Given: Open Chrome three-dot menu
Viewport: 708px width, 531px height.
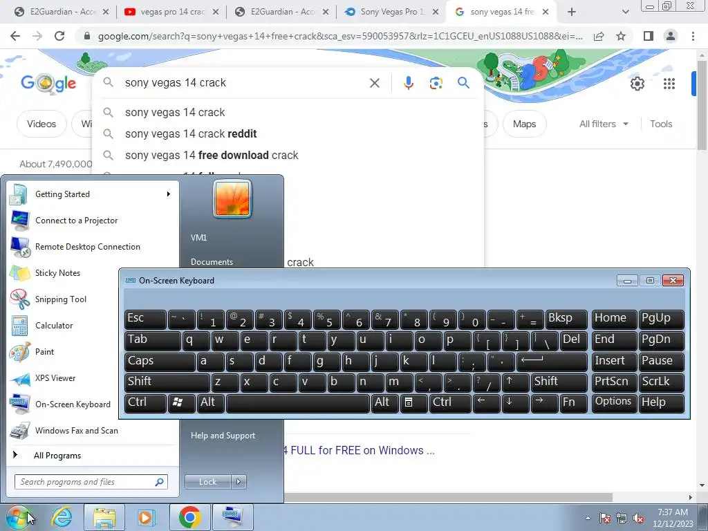Looking at the screenshot, I should [x=693, y=36].
